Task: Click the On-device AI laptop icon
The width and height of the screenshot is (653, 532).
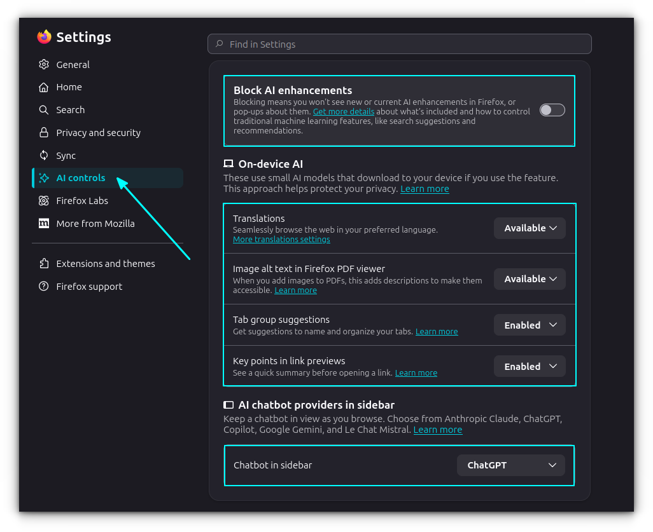Action: pos(228,163)
